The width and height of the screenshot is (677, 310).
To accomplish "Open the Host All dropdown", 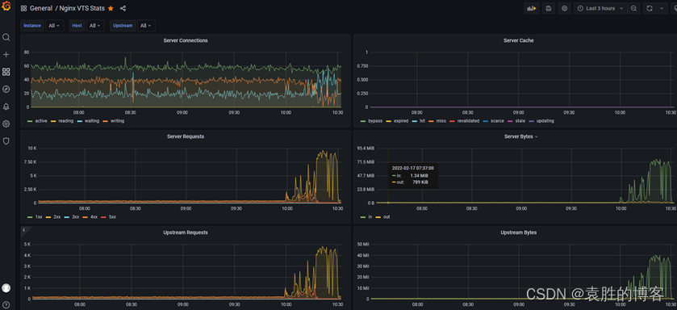I will (95, 26).
